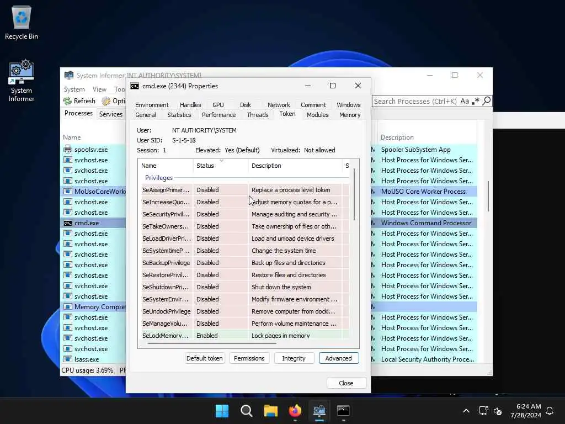Switch to the Environment tab
The width and height of the screenshot is (565, 424).
point(152,105)
